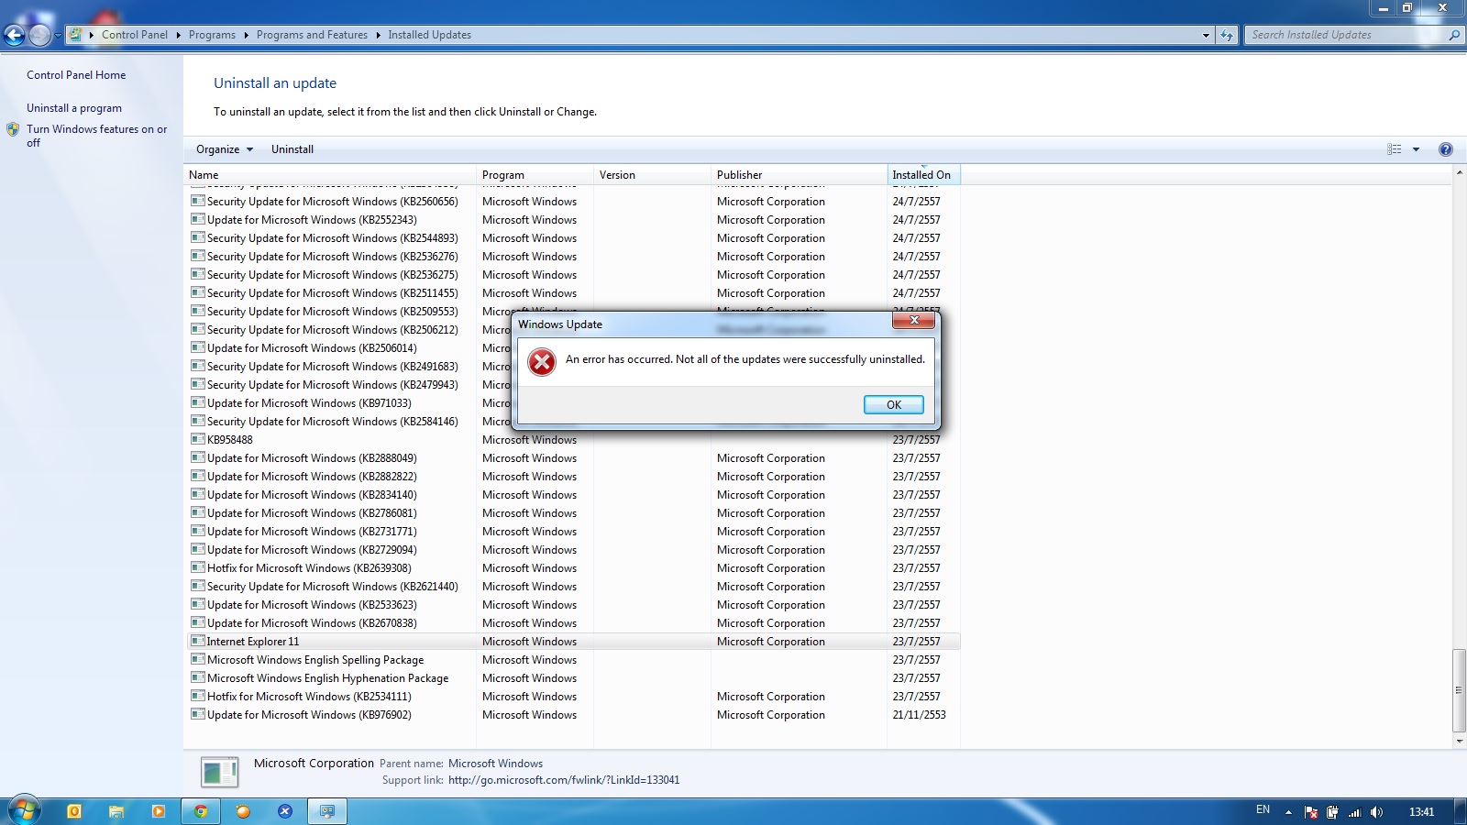This screenshot has height=825, width=1467.
Task: Click icon of Security Update KB2536276
Action: pos(197,256)
